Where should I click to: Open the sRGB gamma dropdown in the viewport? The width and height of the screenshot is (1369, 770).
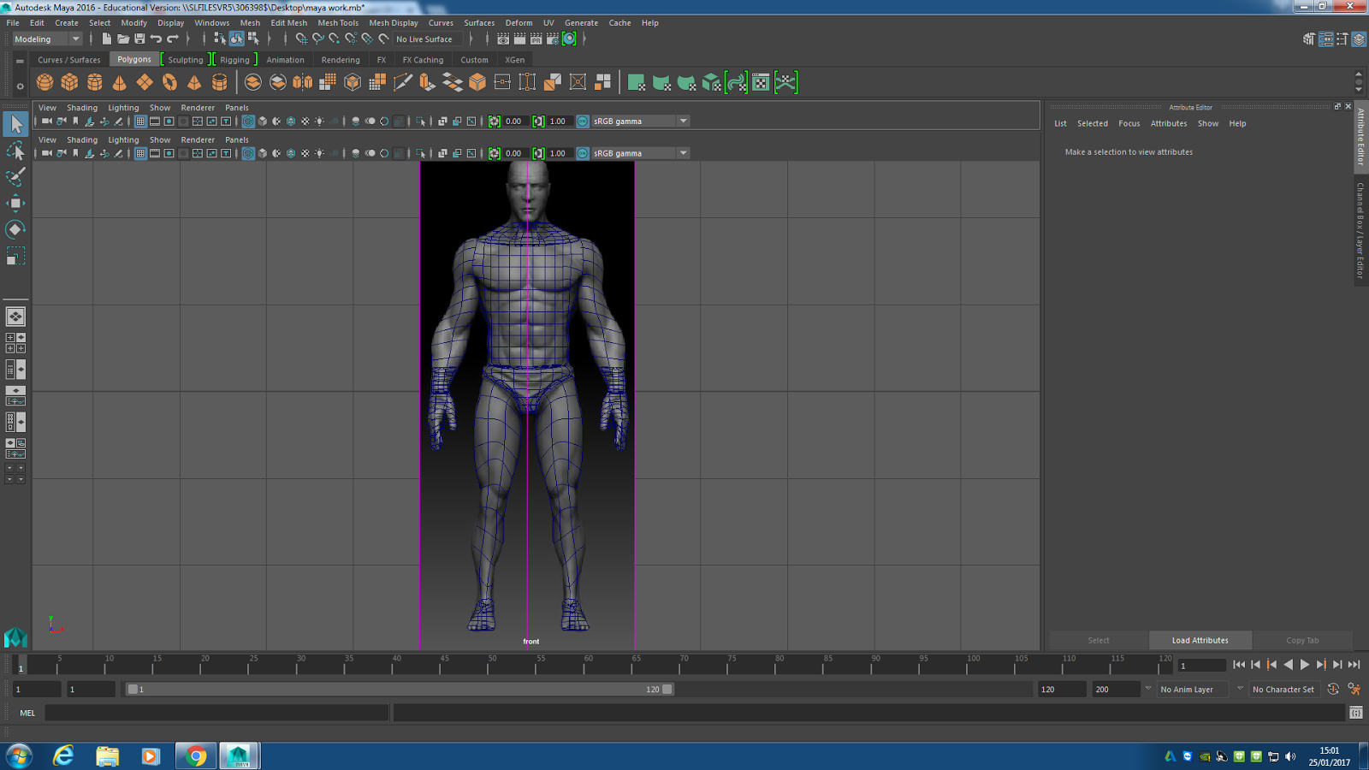(x=682, y=152)
